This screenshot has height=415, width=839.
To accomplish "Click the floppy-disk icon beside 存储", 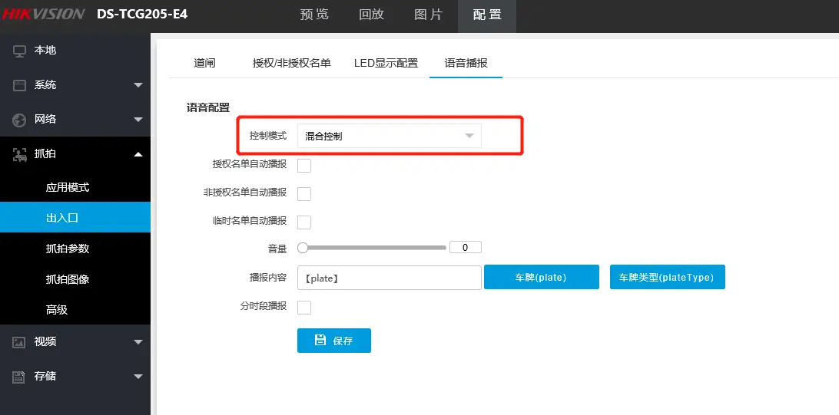I will click(20, 377).
